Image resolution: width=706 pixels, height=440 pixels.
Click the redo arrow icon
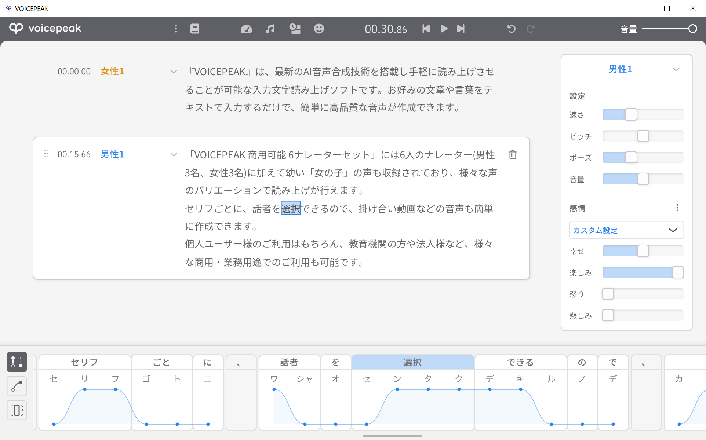tap(531, 29)
